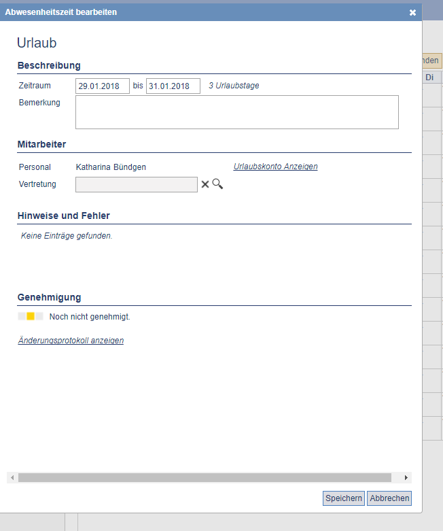Show the Änderungsprotokoll anzeigen link
The height and width of the screenshot is (531, 443).
[x=71, y=341]
